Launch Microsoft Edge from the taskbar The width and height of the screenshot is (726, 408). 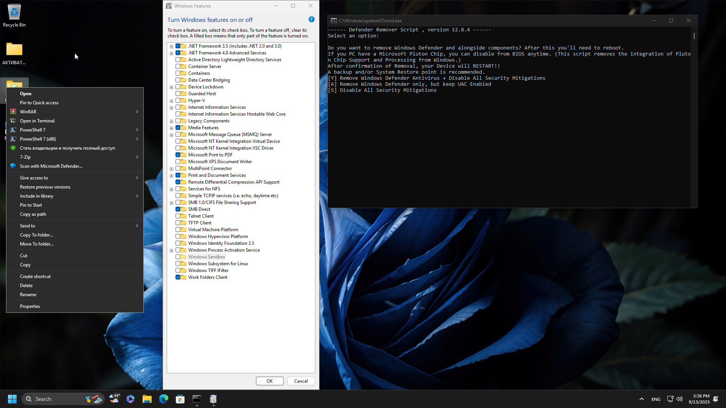click(164, 399)
